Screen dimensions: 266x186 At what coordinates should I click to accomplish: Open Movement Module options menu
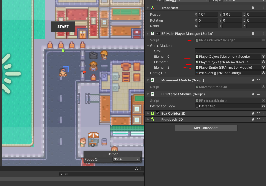point(264,80)
